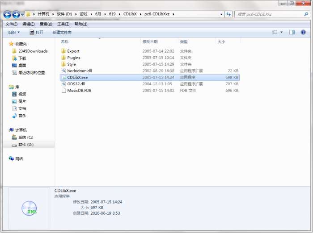Open the 文件(F) menu
The image size is (313, 233).
click(x=11, y=24)
